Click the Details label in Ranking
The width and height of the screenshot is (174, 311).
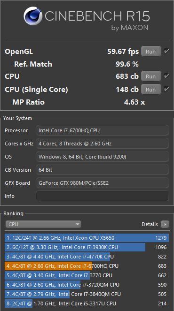[150, 224]
